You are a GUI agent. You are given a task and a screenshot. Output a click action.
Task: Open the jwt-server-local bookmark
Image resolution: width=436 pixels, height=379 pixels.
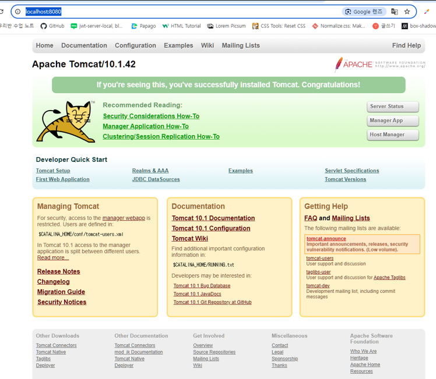(97, 26)
